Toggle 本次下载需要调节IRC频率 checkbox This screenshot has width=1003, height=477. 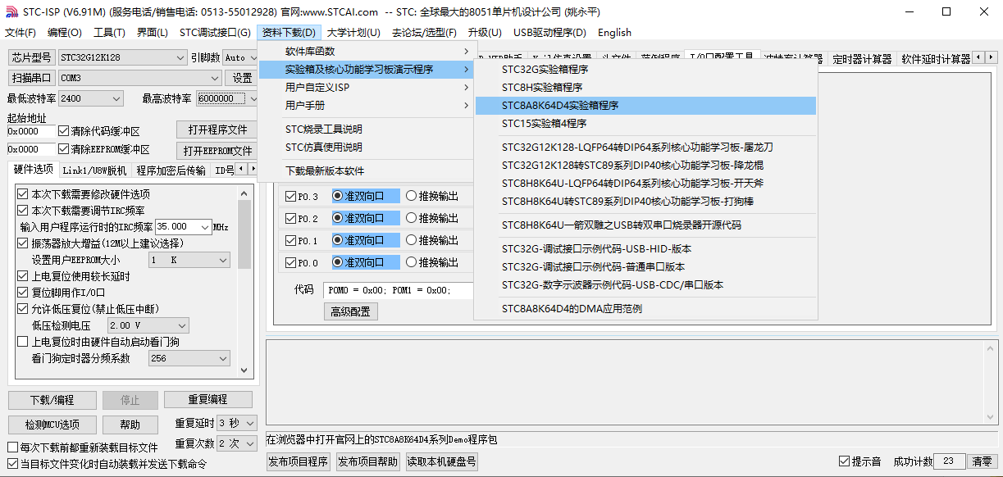pos(81,211)
